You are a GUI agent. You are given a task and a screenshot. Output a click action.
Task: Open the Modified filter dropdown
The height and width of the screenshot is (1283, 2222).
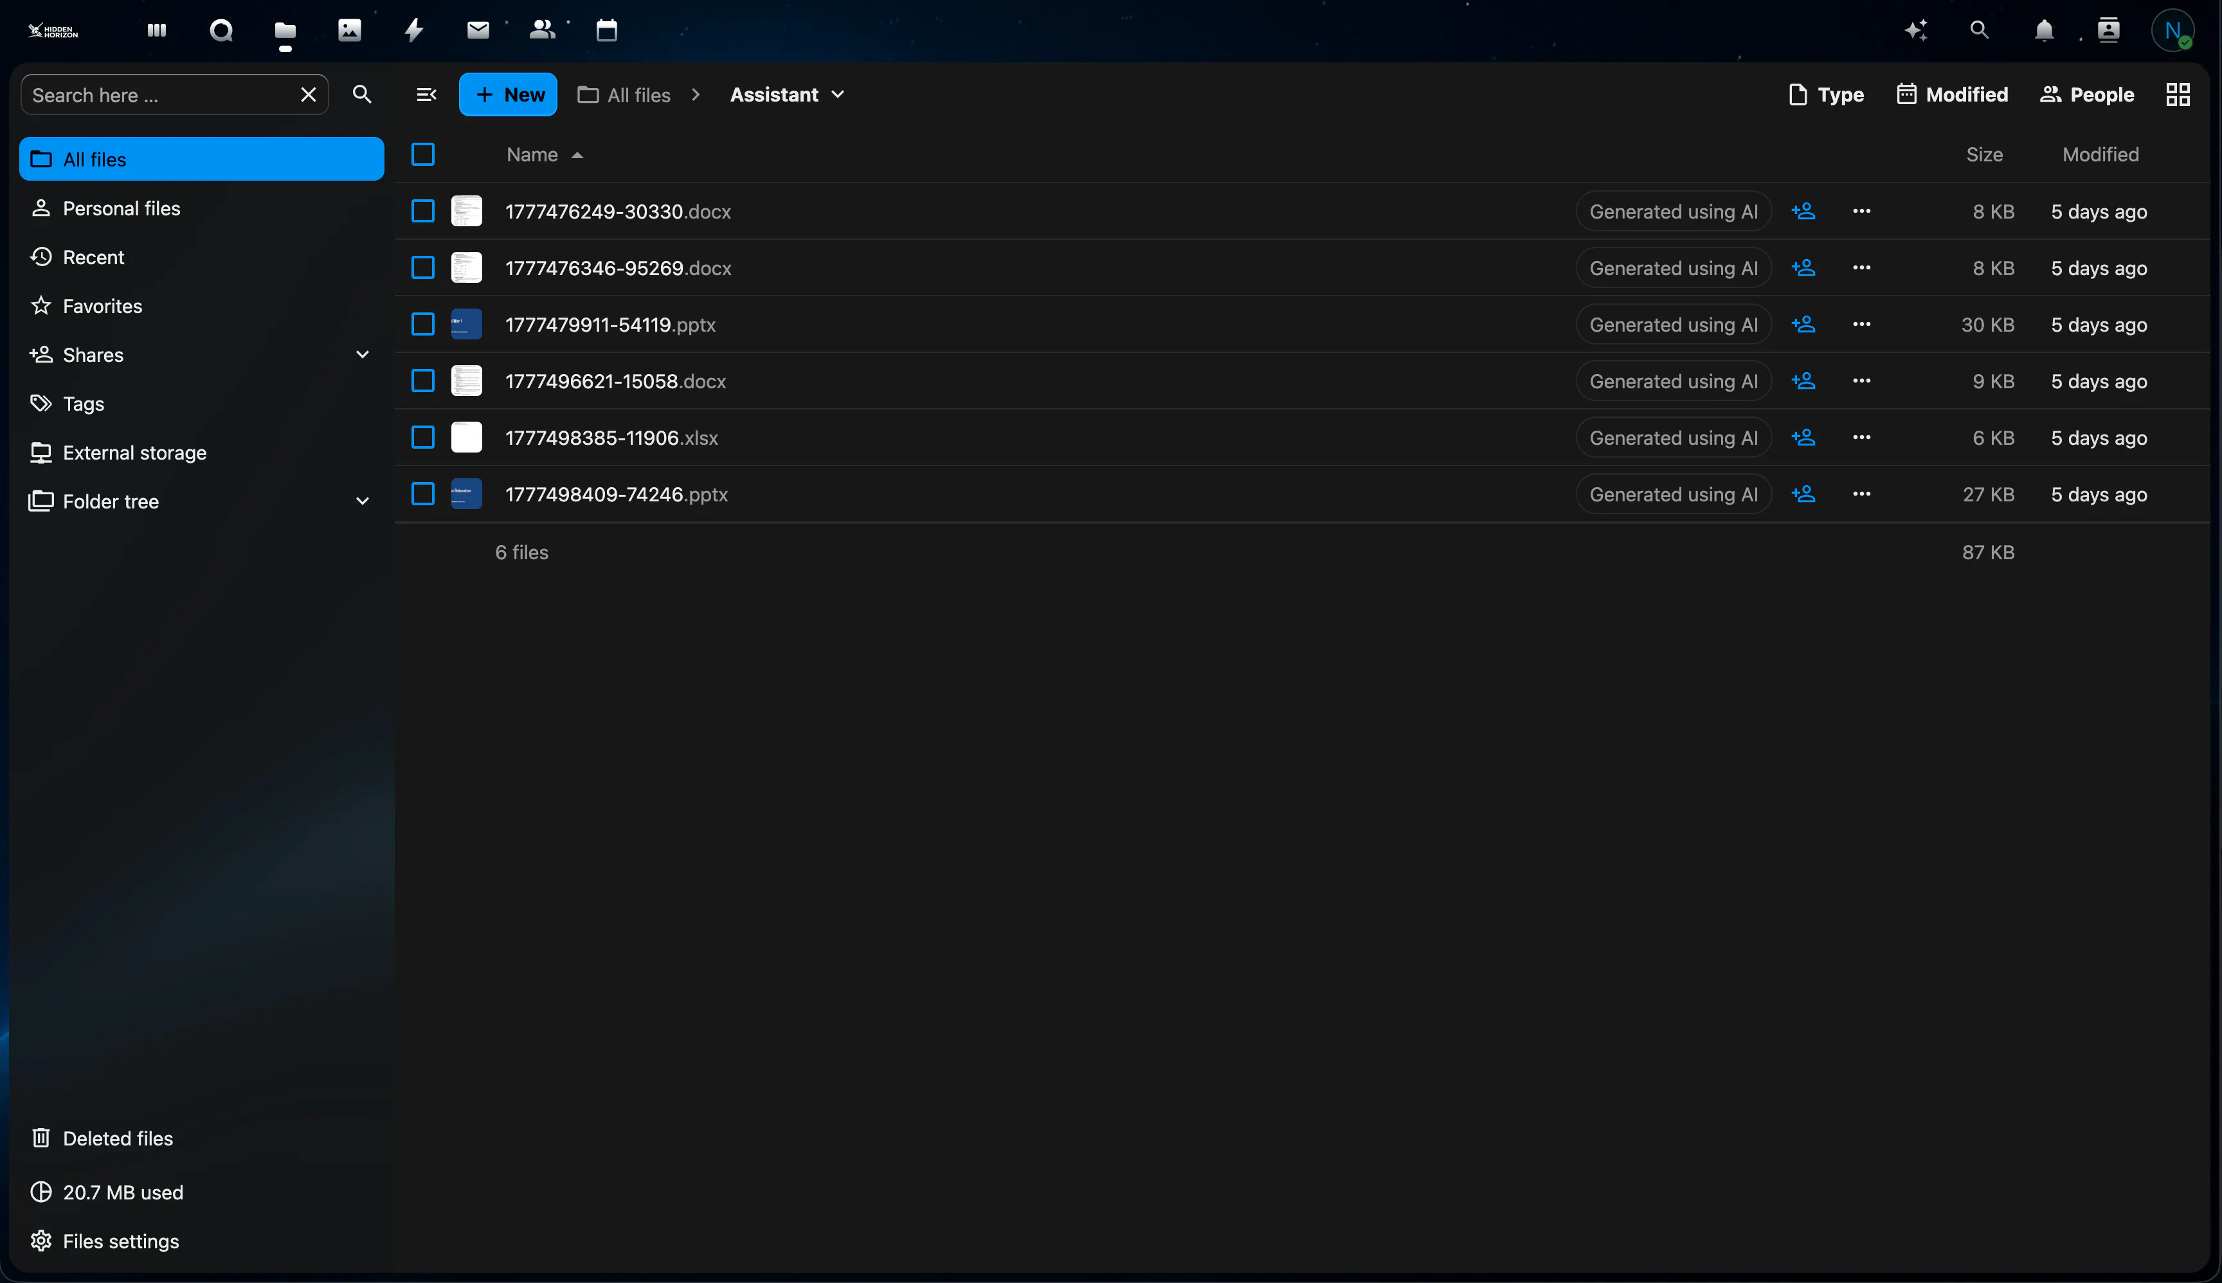click(x=1953, y=94)
